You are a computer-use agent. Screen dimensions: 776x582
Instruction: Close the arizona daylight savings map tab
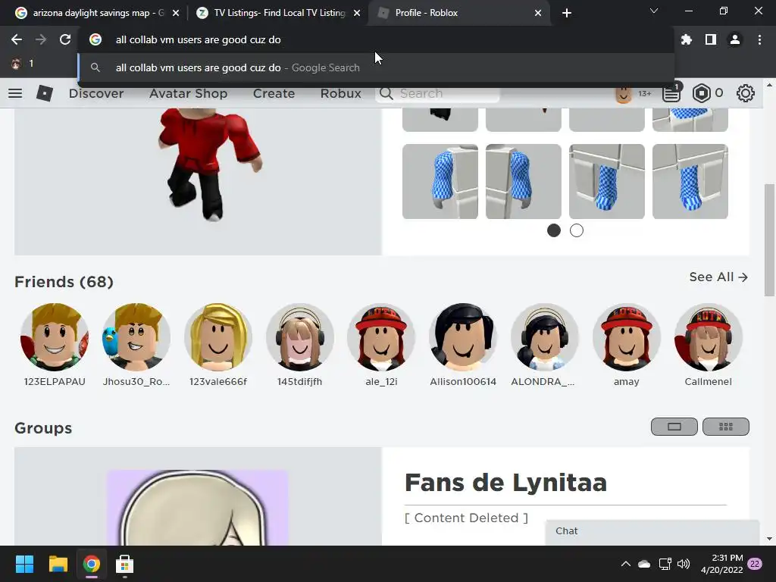176,13
